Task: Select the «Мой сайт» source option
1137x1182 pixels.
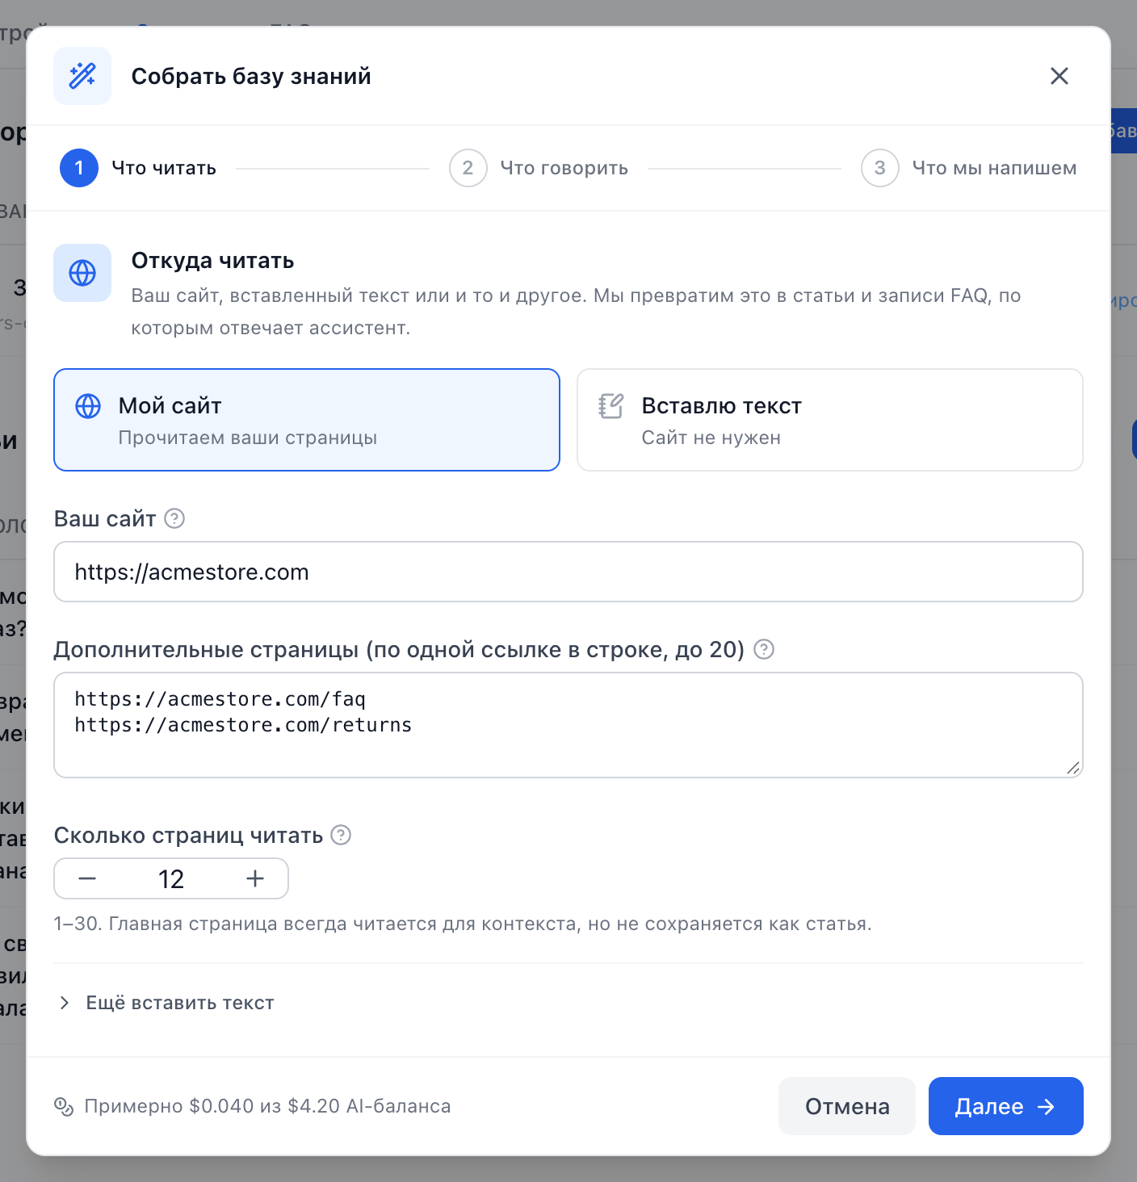Action: coord(307,420)
